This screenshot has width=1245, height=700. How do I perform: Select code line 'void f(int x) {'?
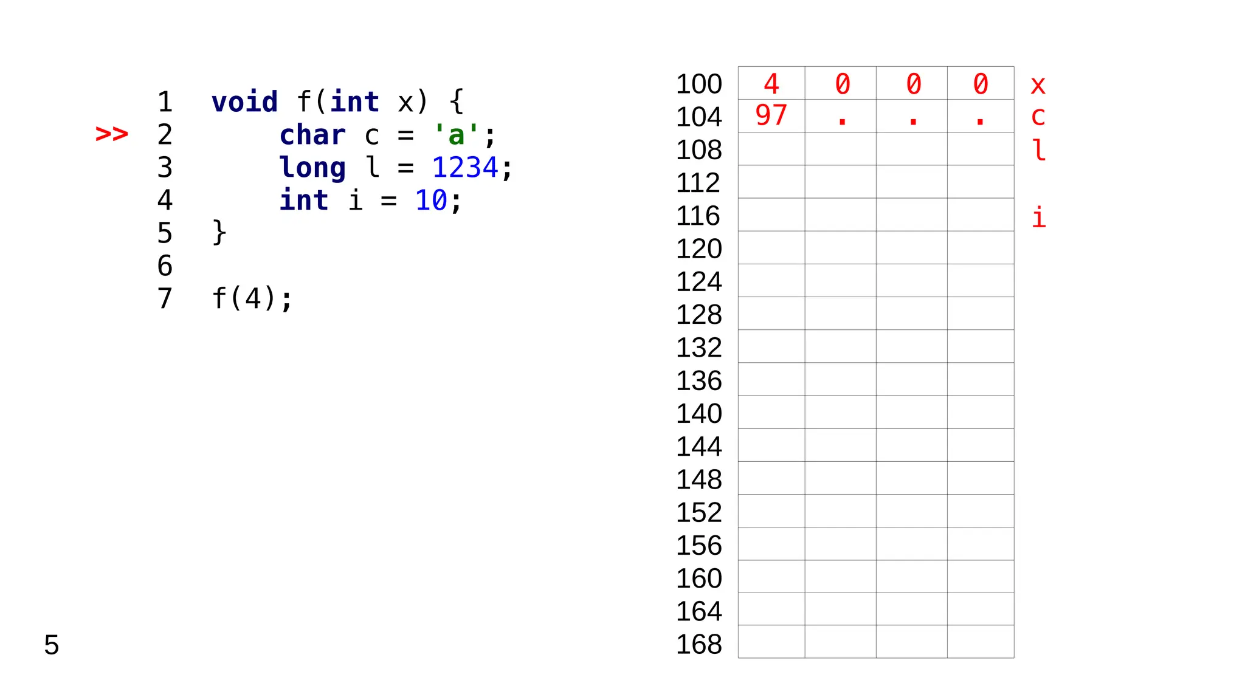click(338, 101)
